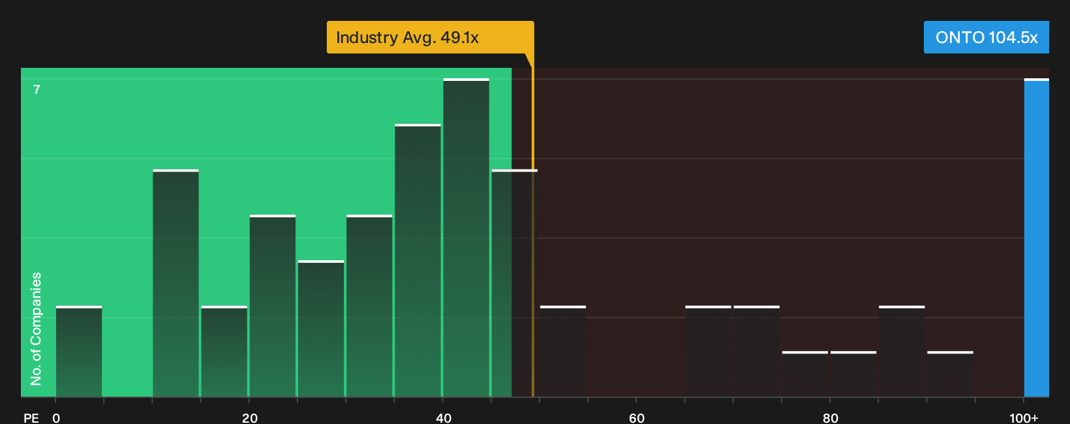Click the histogram bar at PE 45-50
This screenshot has height=424, width=1070.
click(514, 284)
